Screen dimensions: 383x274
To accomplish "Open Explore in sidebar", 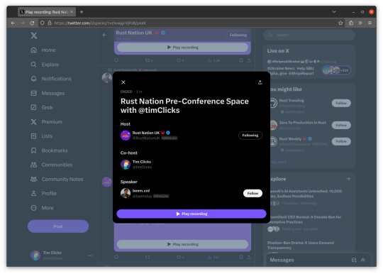I will click(x=45, y=65).
